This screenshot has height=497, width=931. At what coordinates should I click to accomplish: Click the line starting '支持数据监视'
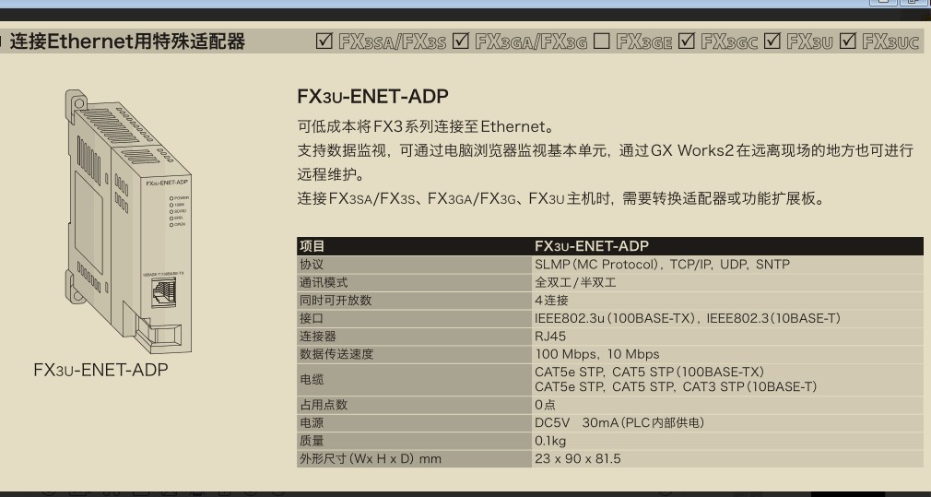coord(605,150)
